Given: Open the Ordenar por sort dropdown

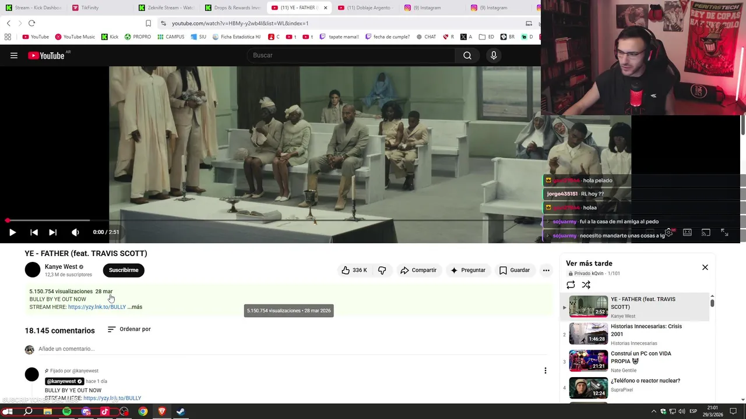Looking at the screenshot, I should coord(129,329).
